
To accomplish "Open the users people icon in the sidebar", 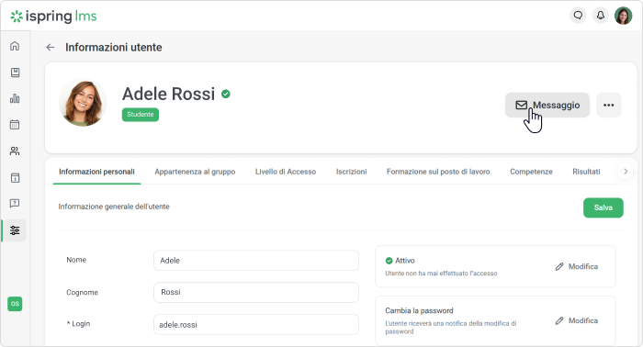I will click(15, 151).
